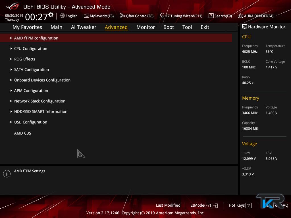Expand arrow beside CPU Configuration
The height and width of the screenshot is (218, 291).
[11, 49]
